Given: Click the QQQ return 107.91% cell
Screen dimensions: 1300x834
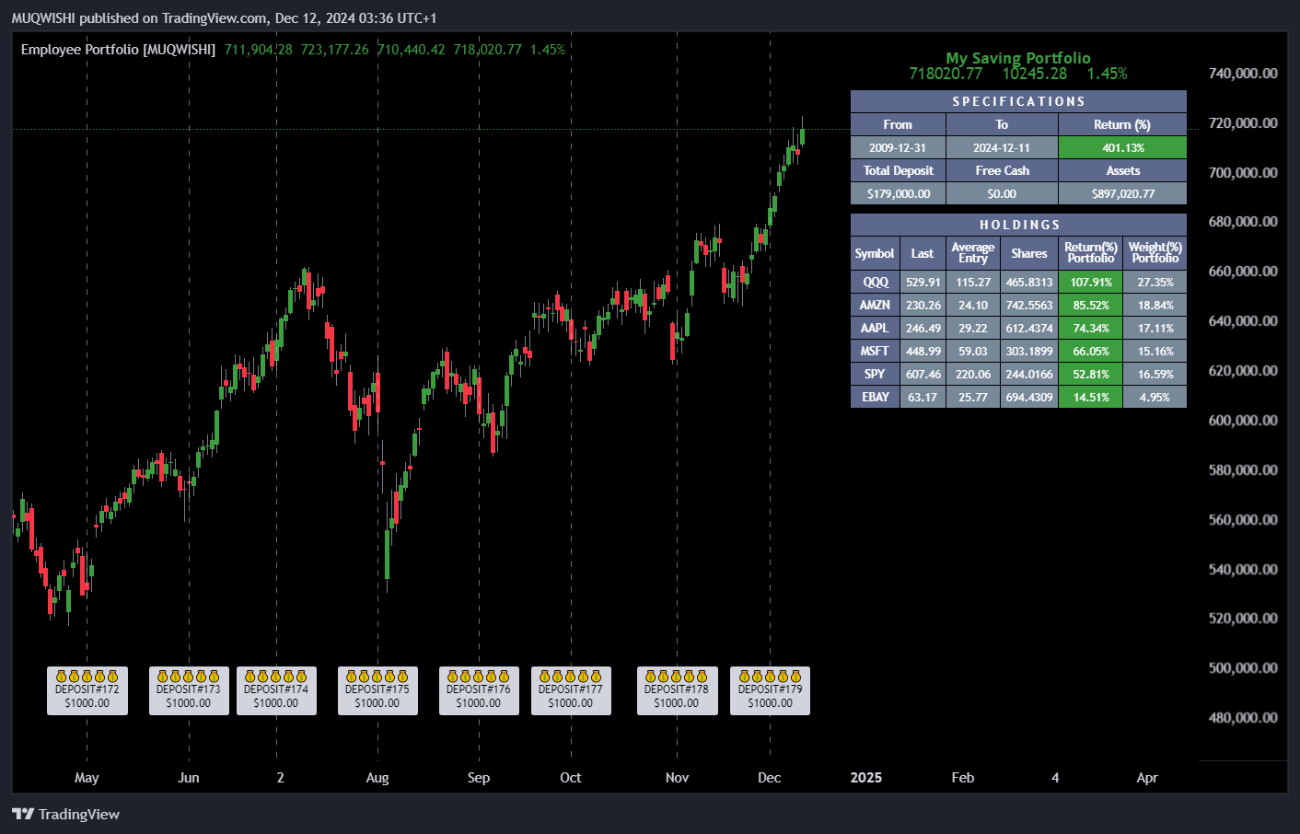Looking at the screenshot, I should (1091, 282).
